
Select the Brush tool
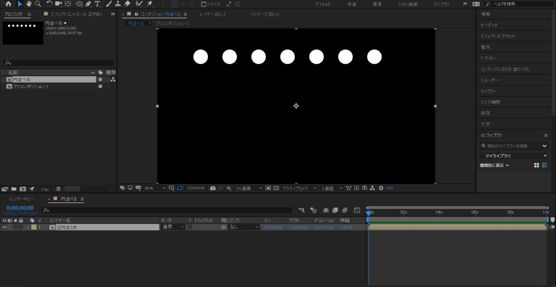109,4
